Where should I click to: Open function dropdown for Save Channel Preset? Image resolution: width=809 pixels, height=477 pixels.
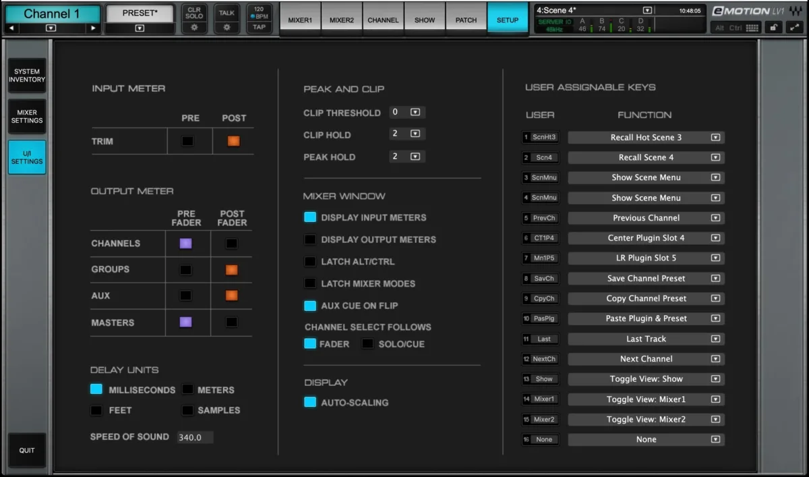[x=715, y=278]
